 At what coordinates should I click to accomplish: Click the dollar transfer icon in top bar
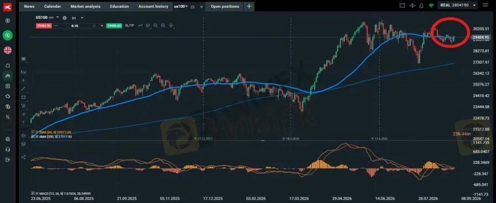click(412, 5)
